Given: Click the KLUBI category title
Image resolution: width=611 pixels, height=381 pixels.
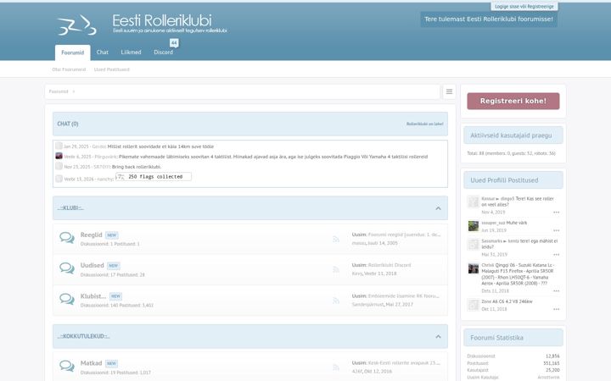Looking at the screenshot, I should [x=70, y=208].
